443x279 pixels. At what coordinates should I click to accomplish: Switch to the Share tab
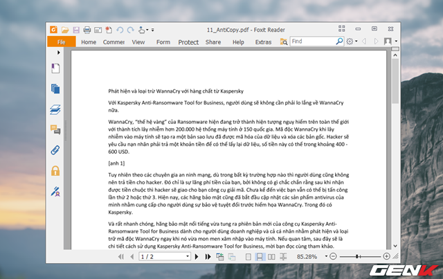coord(213,42)
